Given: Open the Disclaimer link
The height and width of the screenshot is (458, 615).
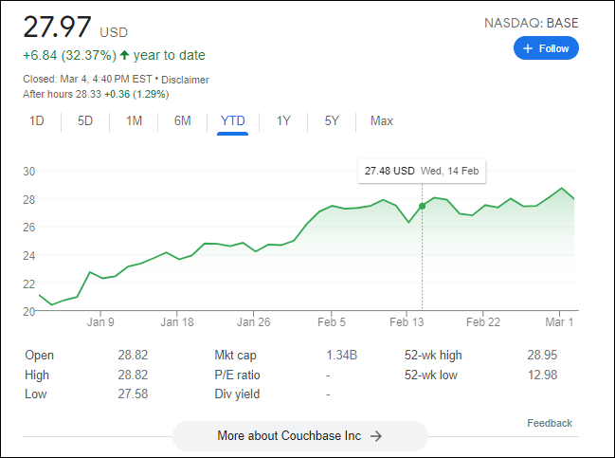Looking at the screenshot, I should pos(188,80).
